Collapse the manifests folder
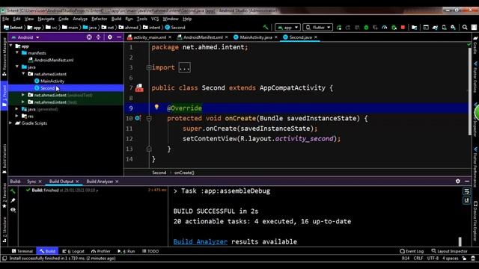The width and height of the screenshot is (479, 269). tap(17, 52)
